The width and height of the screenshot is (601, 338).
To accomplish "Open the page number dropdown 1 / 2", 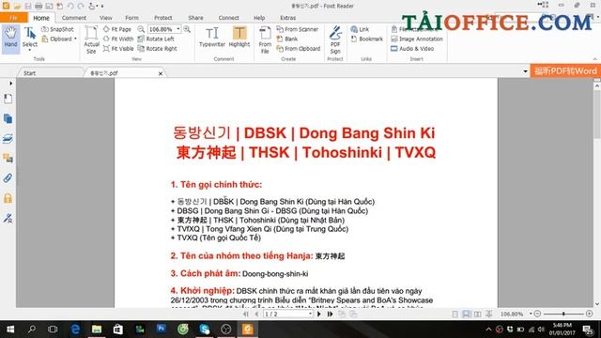I will click(x=310, y=314).
